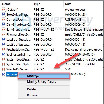The image size is (104, 104).
Task: Select the SystemStartOpti... value name
Action: tap(19, 64)
